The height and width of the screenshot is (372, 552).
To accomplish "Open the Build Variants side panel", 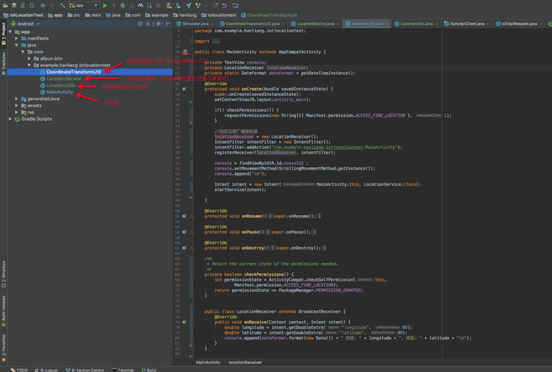I will [4, 311].
